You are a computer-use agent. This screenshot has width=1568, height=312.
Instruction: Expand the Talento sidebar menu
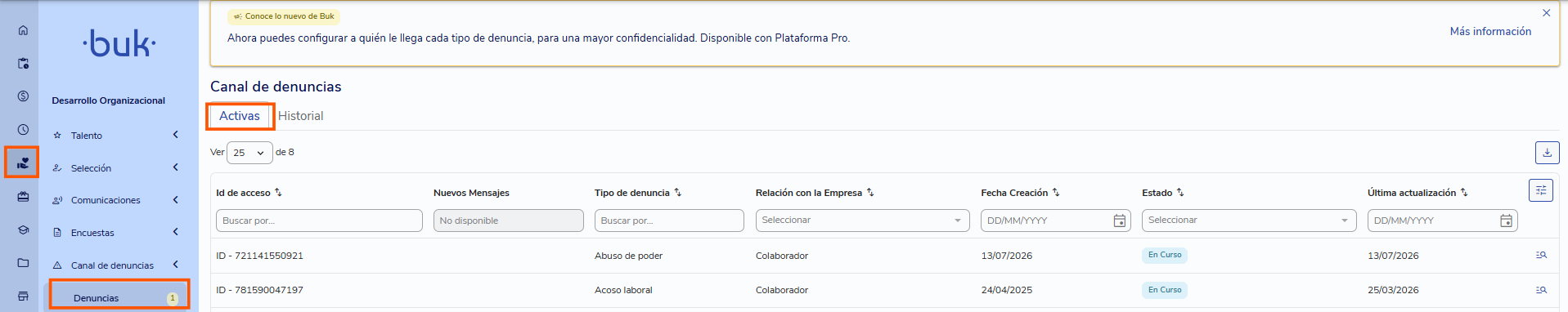tap(114, 136)
